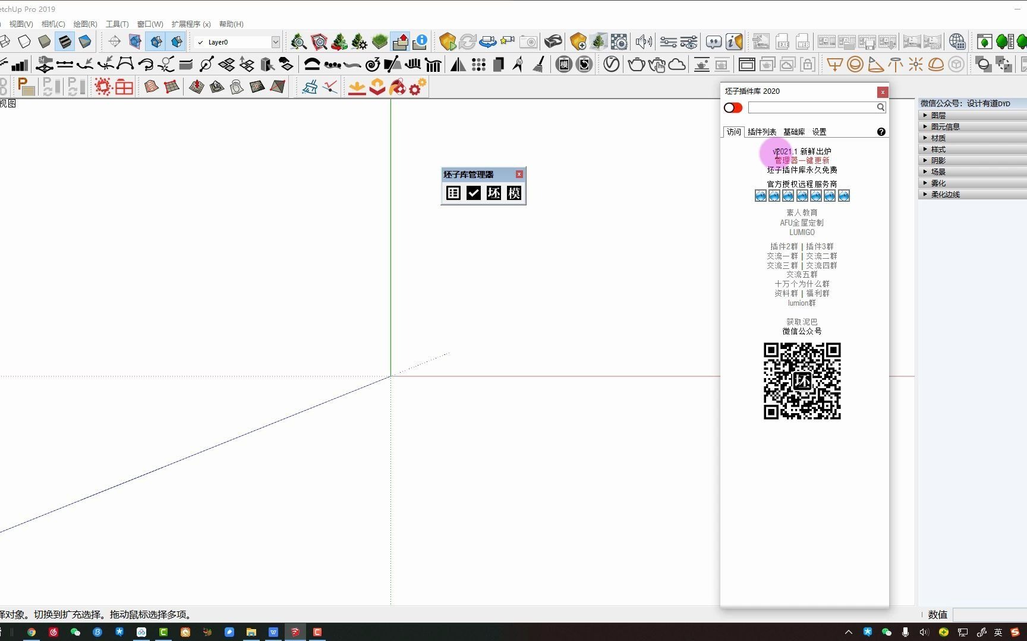This screenshot has height=641, width=1027.
Task: Open the 扩展程序 (x) menu
Action: coord(191,24)
